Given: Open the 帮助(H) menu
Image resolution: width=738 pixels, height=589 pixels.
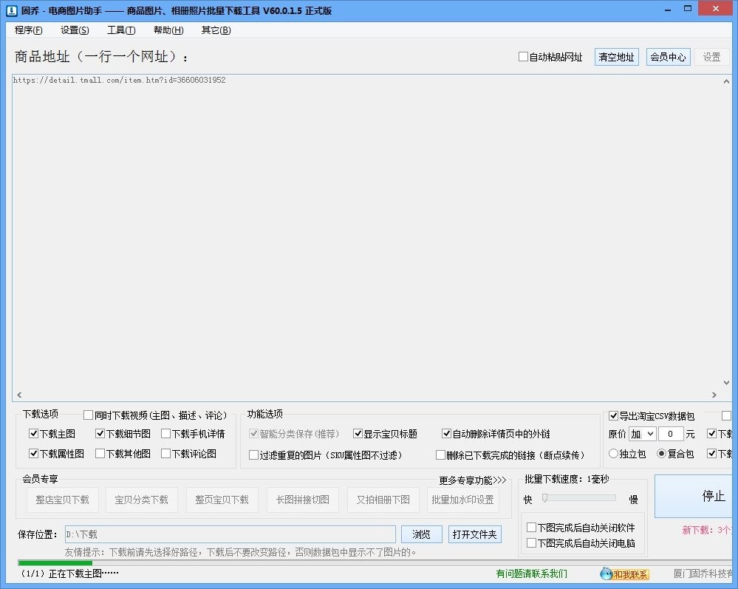Looking at the screenshot, I should (x=168, y=30).
